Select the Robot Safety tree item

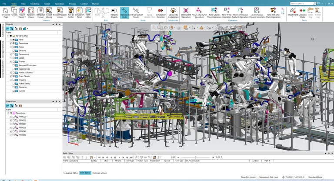(24, 84)
